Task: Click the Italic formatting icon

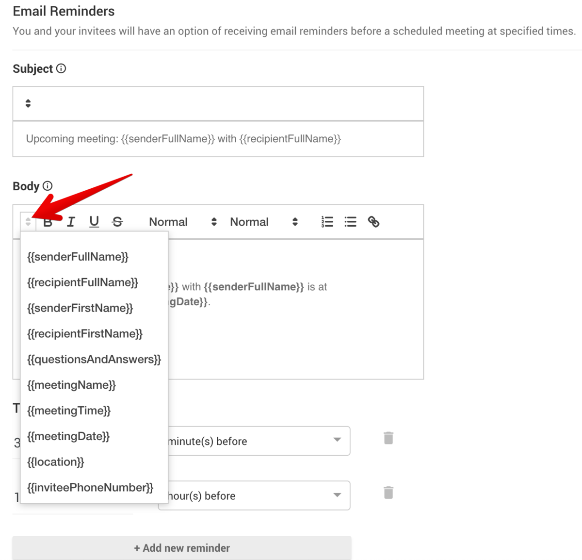Action: (71, 222)
